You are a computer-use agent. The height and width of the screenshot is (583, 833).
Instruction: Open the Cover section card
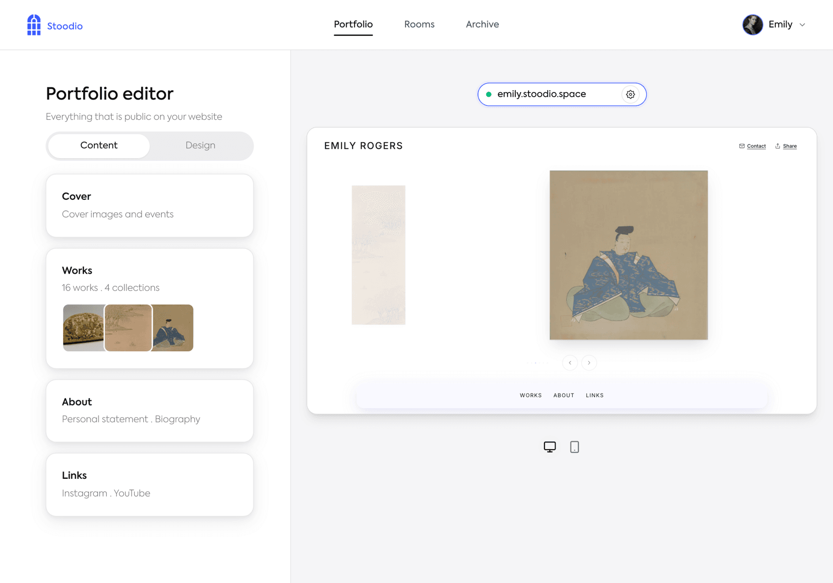(x=149, y=206)
